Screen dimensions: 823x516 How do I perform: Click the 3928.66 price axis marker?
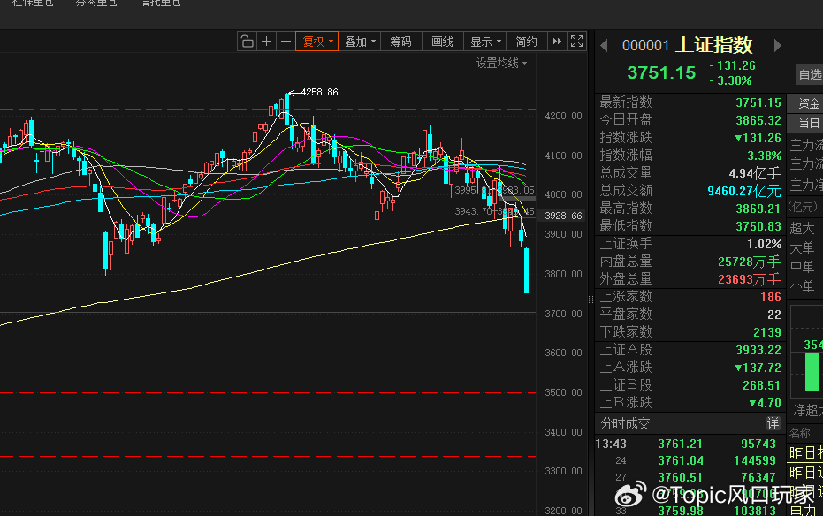pyautogui.click(x=562, y=216)
